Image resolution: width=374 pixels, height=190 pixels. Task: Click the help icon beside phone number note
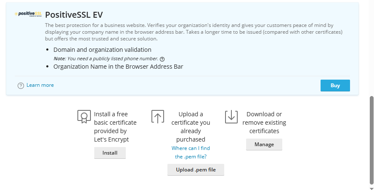click(x=162, y=59)
